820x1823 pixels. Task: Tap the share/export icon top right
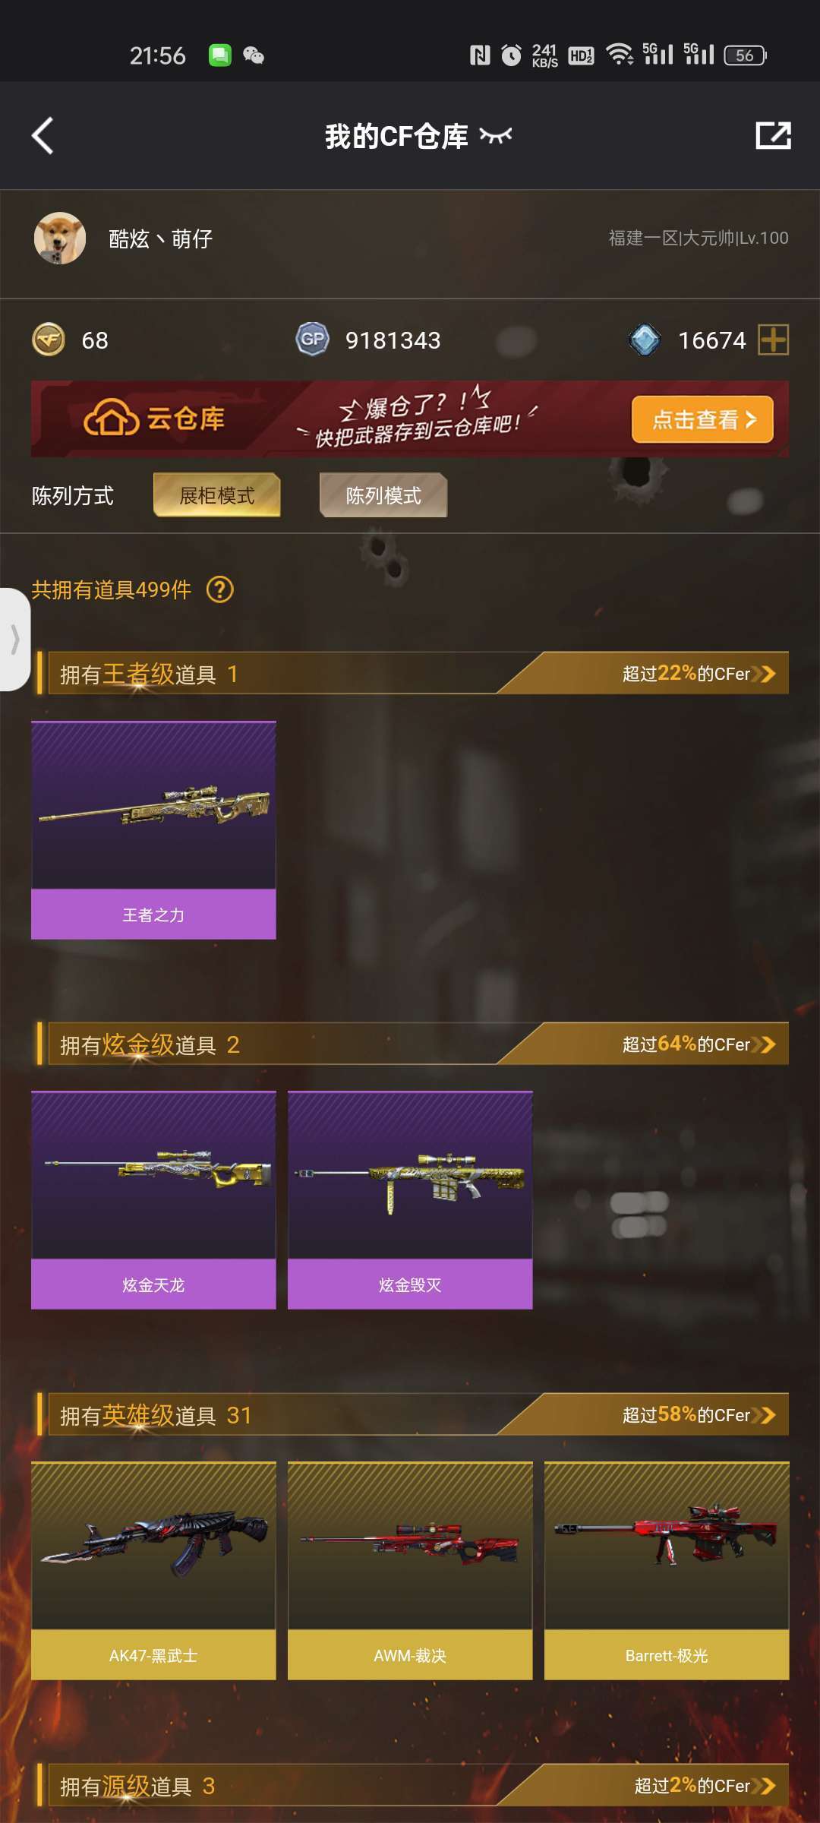pos(774,135)
